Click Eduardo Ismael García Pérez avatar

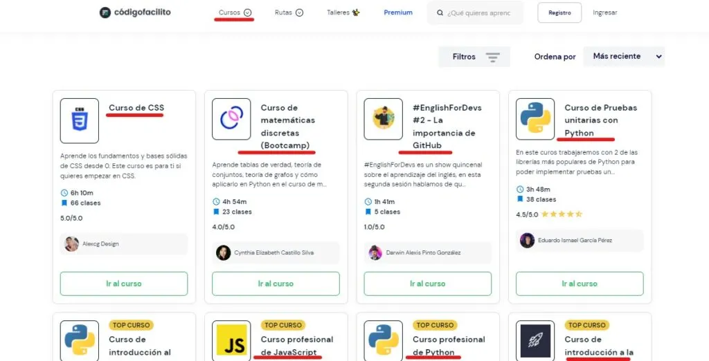(527, 241)
